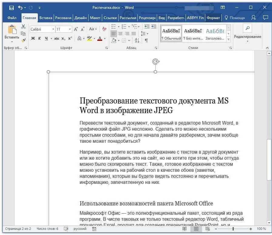Increase paragraph indent
Viewport: 272px width, 235px height.
coord(154,27)
